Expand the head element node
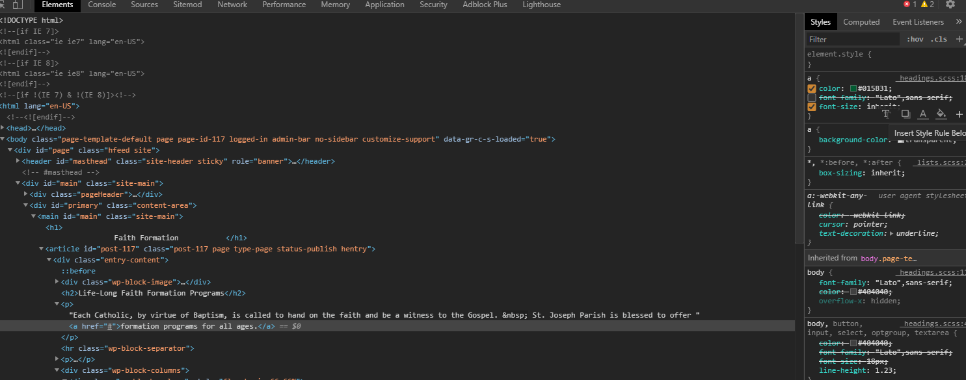This screenshot has width=966, height=380. 3,128
